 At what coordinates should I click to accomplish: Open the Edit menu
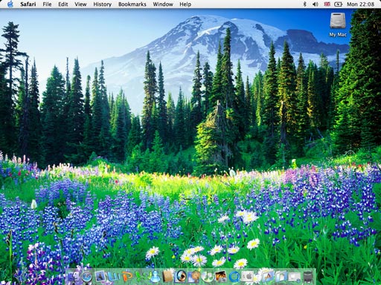[63, 4]
